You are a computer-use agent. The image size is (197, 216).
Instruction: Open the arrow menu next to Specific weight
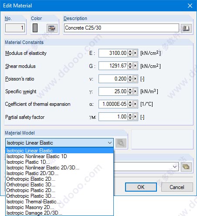click(136, 91)
